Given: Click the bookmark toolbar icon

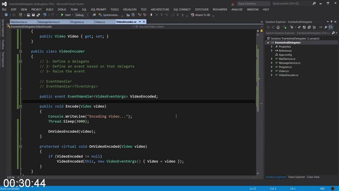Looking at the screenshot, I should pos(151,15).
